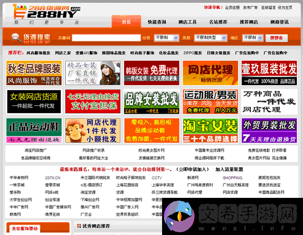
Task: Focus the 关键词 search input field
Action: 106,38
